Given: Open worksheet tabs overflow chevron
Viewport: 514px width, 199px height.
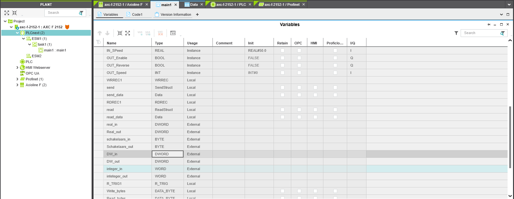Looking at the screenshot, I should coord(501,14).
